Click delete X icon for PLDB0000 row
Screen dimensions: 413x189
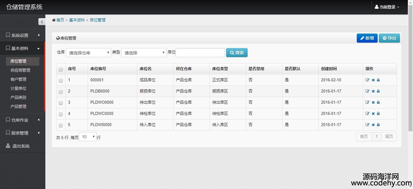pyautogui.click(x=373, y=91)
